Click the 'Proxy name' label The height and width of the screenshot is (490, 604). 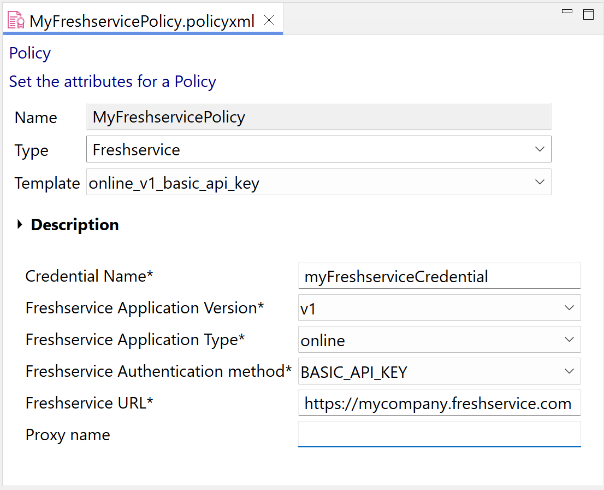tap(68, 435)
